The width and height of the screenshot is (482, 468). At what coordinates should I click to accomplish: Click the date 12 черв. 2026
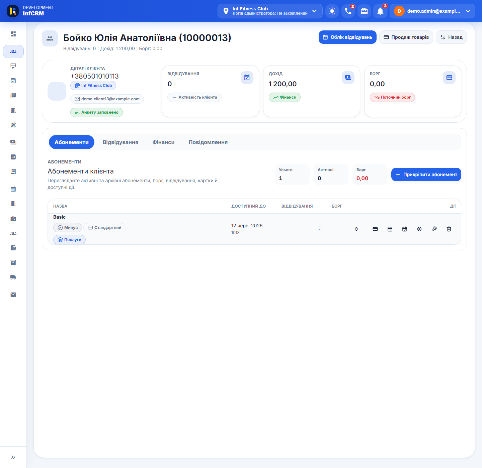[247, 226]
